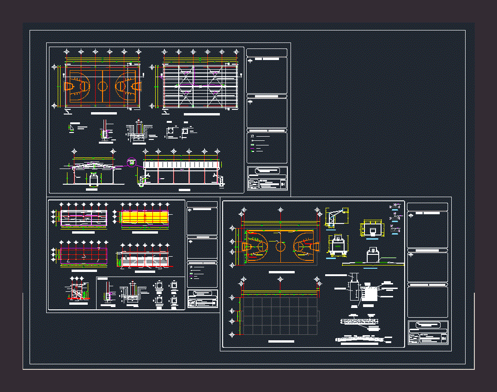Select the front elevation with the curved roof truss
The height and width of the screenshot is (392, 497).
coord(93,173)
